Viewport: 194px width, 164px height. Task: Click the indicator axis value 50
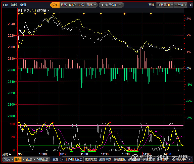tap(13, 137)
